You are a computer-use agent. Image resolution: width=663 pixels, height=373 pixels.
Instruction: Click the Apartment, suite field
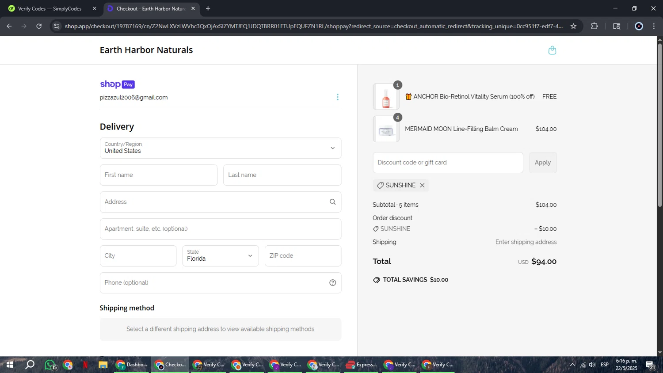click(x=221, y=229)
